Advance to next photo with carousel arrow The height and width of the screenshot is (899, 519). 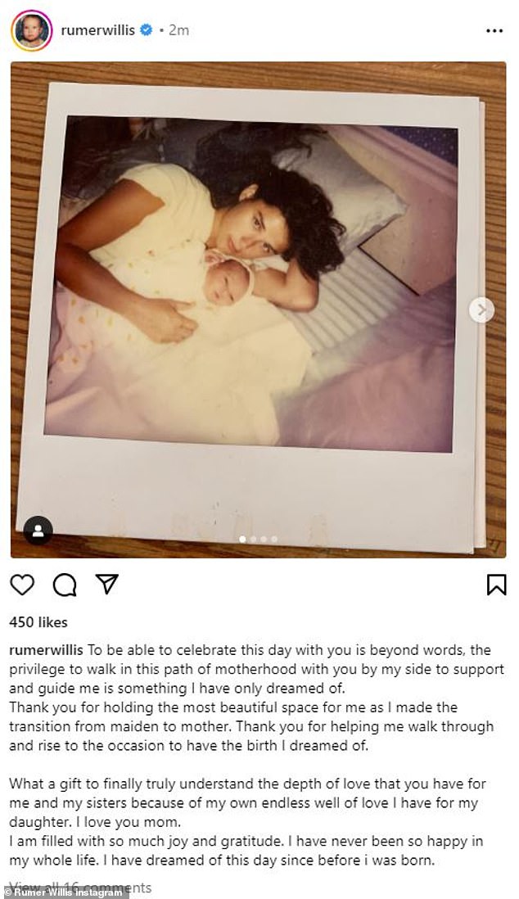481,310
